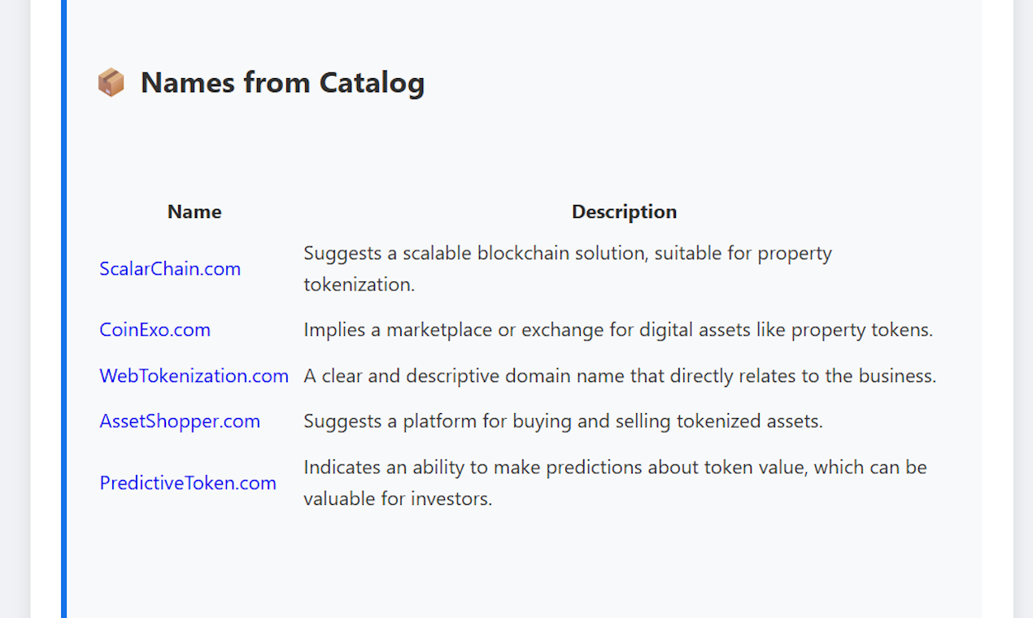1033x618 pixels.
Task: Open the PredictiveToken.com link
Action: tap(188, 482)
